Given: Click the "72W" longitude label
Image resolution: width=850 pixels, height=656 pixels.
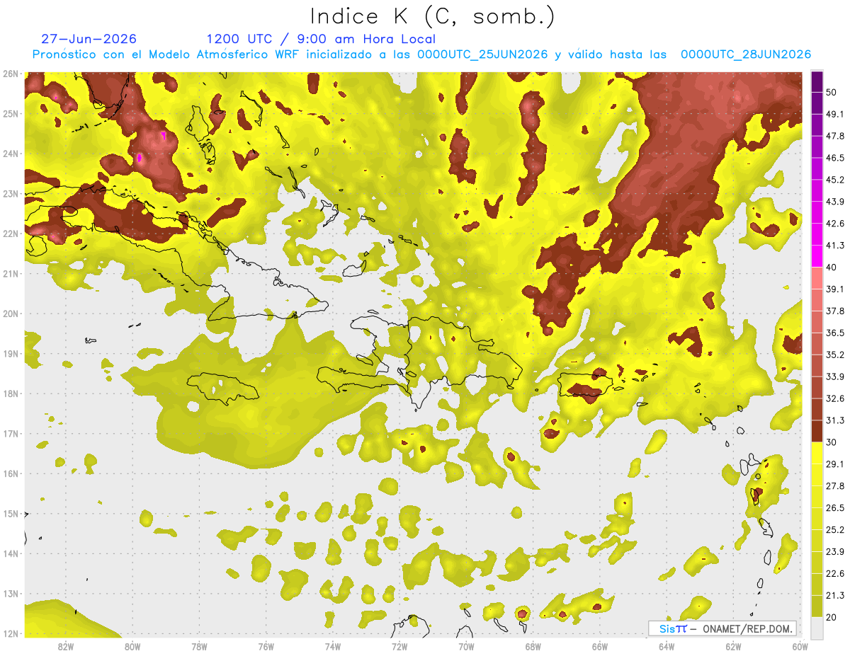Looking at the screenshot, I should pyautogui.click(x=399, y=646).
